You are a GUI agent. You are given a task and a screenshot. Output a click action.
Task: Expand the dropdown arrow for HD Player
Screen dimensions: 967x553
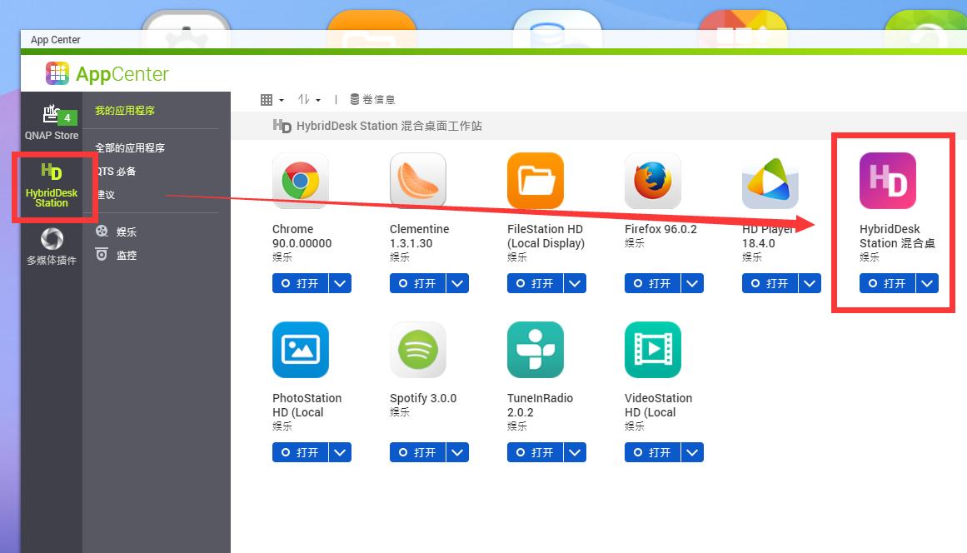pyautogui.click(x=810, y=284)
